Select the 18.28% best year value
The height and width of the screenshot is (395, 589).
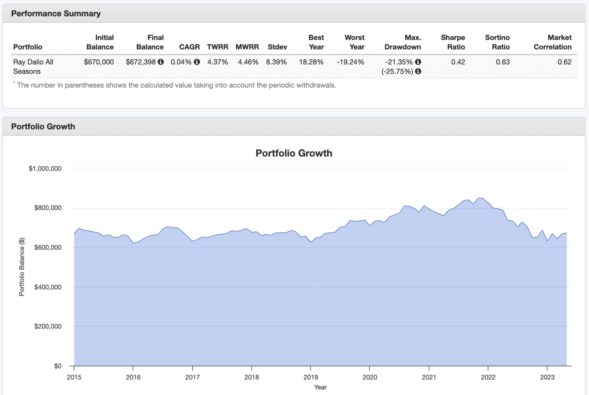311,62
